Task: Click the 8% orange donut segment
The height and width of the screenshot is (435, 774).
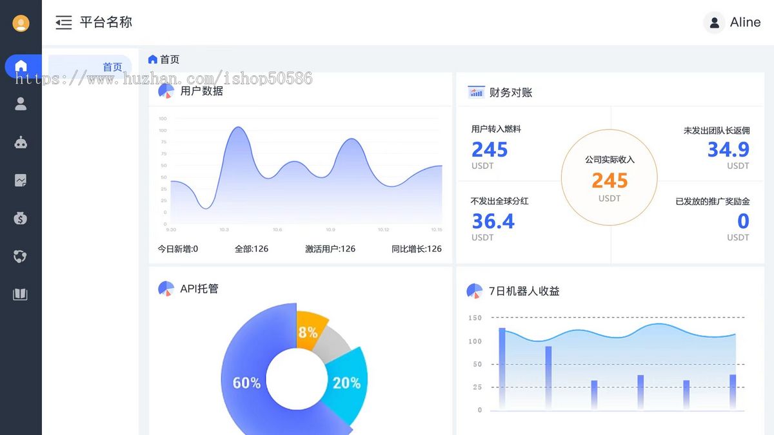Action: (x=309, y=331)
